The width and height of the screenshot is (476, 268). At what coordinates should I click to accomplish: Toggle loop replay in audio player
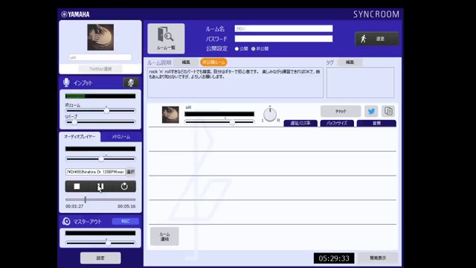pos(124,186)
